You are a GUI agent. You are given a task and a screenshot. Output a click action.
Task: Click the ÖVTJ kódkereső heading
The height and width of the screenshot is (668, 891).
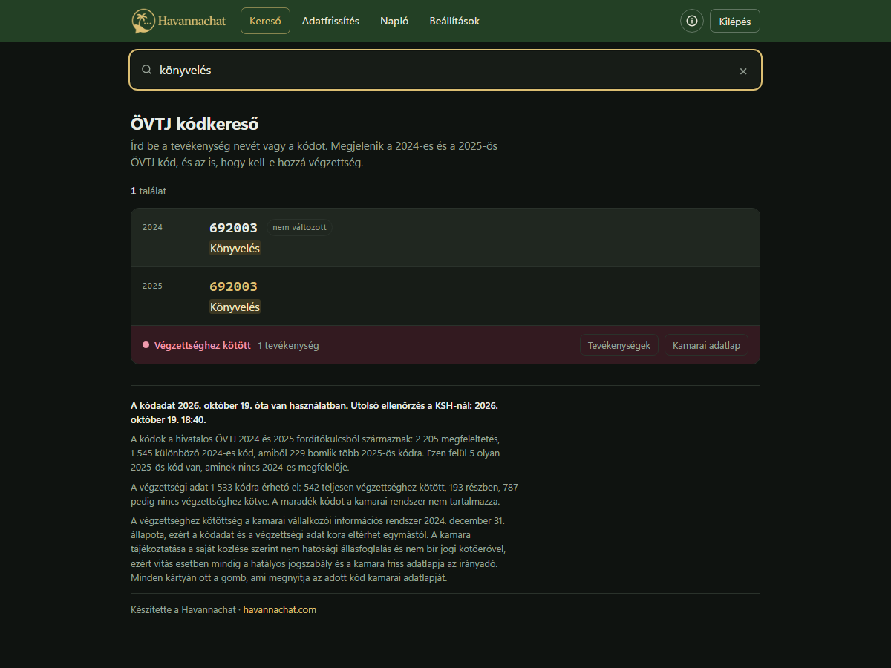[195, 124]
